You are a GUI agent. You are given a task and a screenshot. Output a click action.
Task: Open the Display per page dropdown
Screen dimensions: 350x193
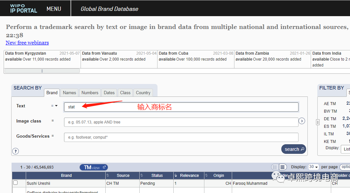(x=314, y=167)
